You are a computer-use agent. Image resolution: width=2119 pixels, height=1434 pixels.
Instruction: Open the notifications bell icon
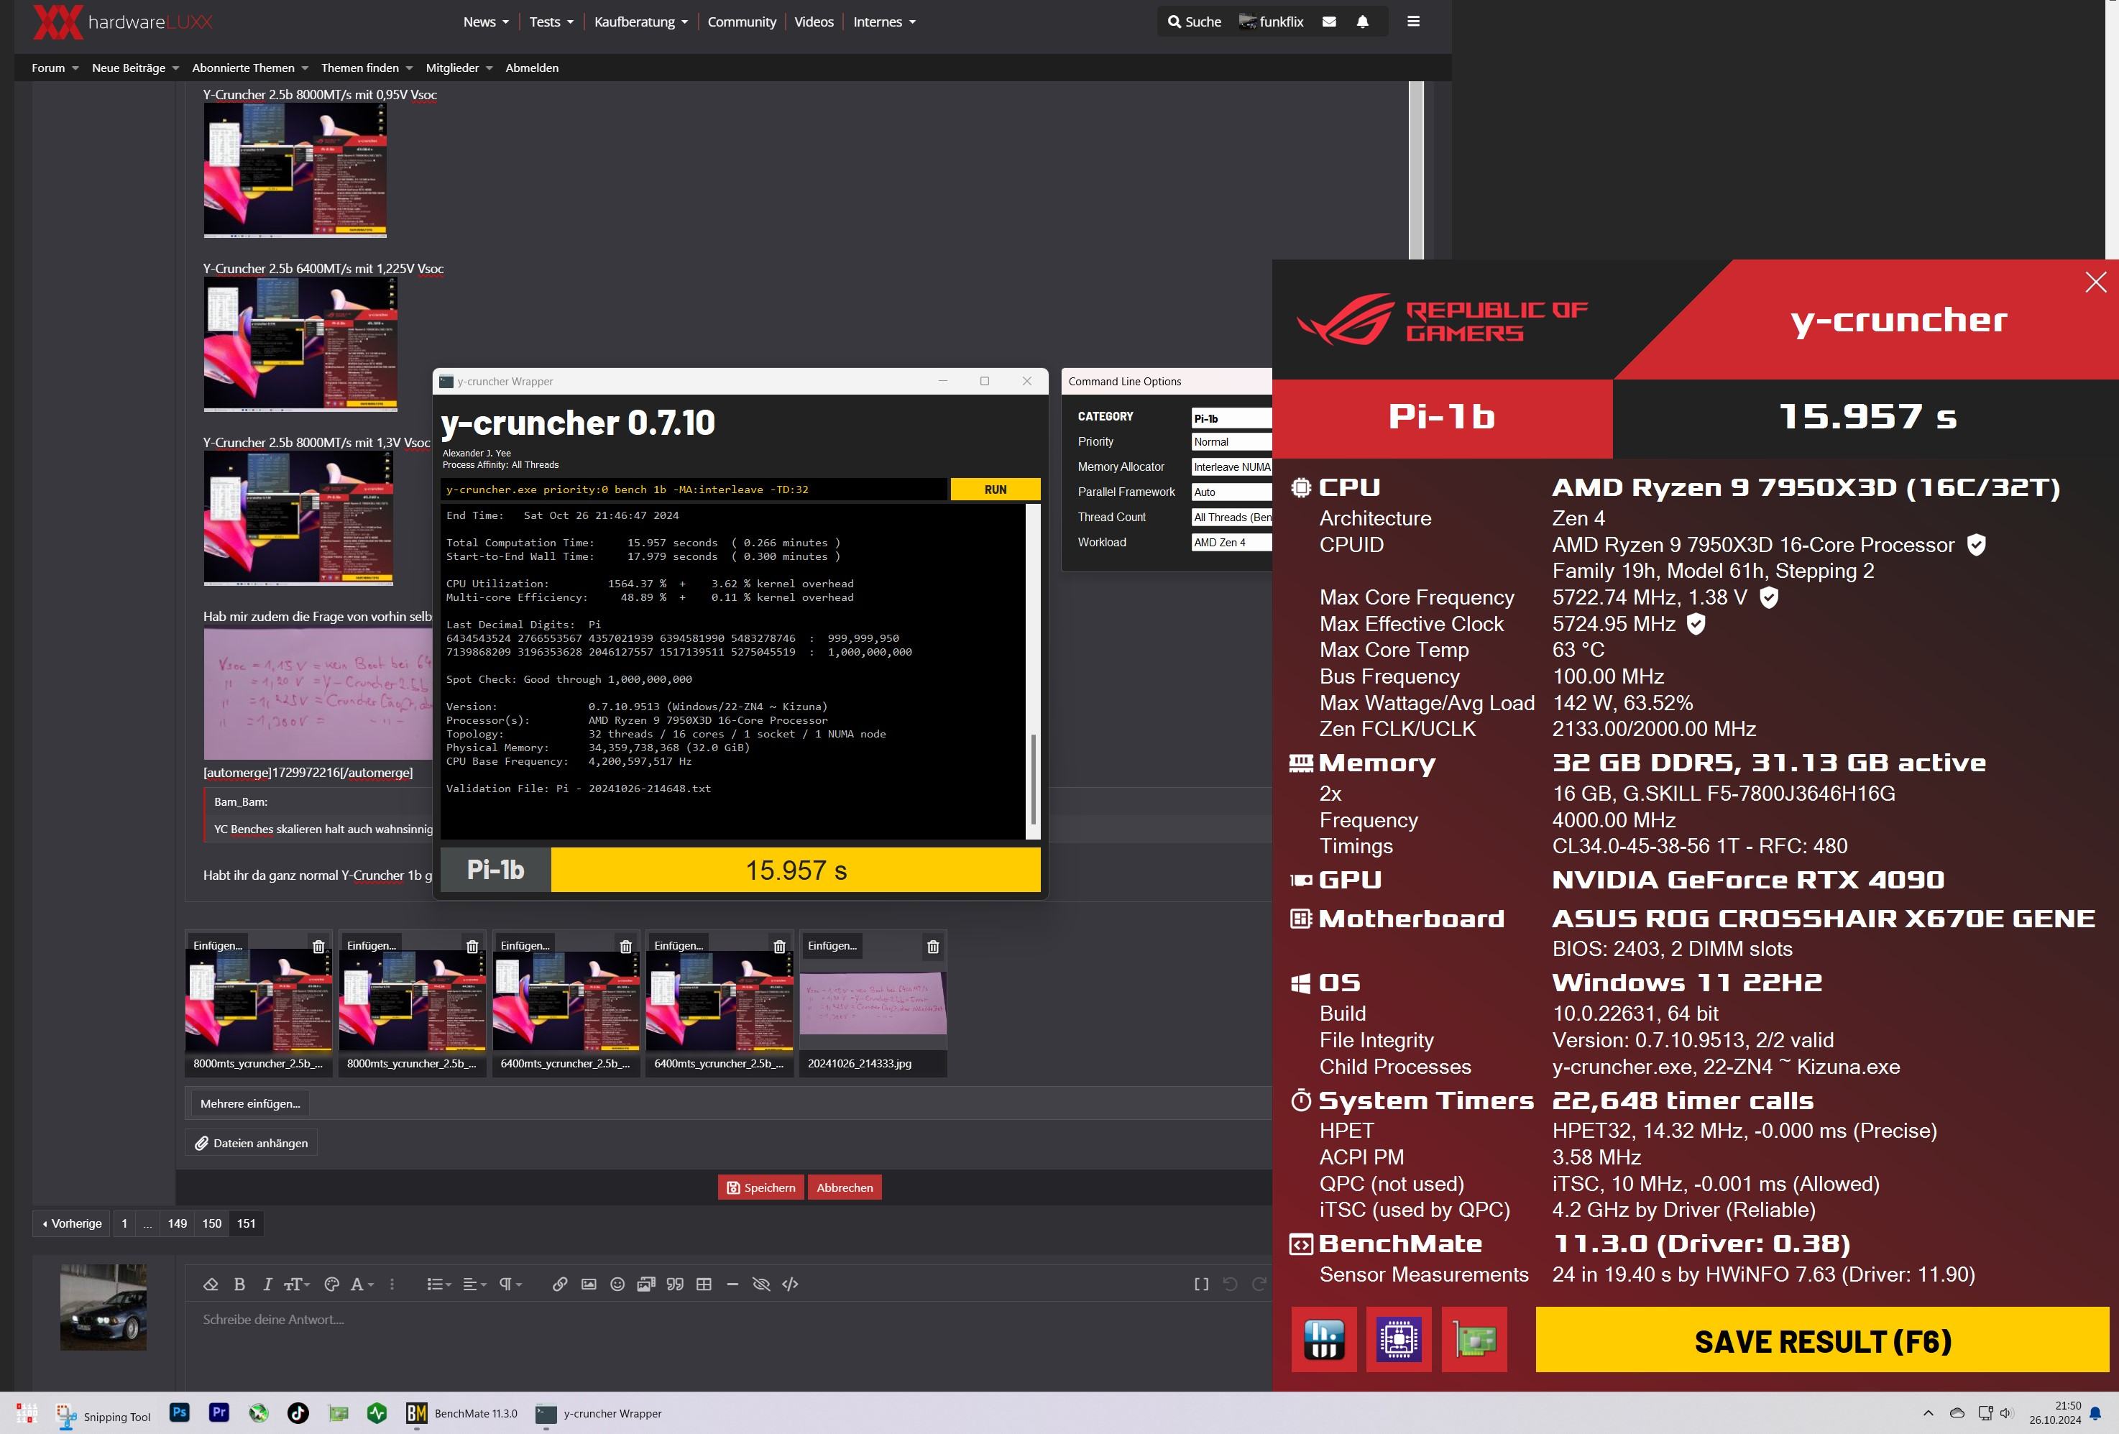(x=1362, y=22)
